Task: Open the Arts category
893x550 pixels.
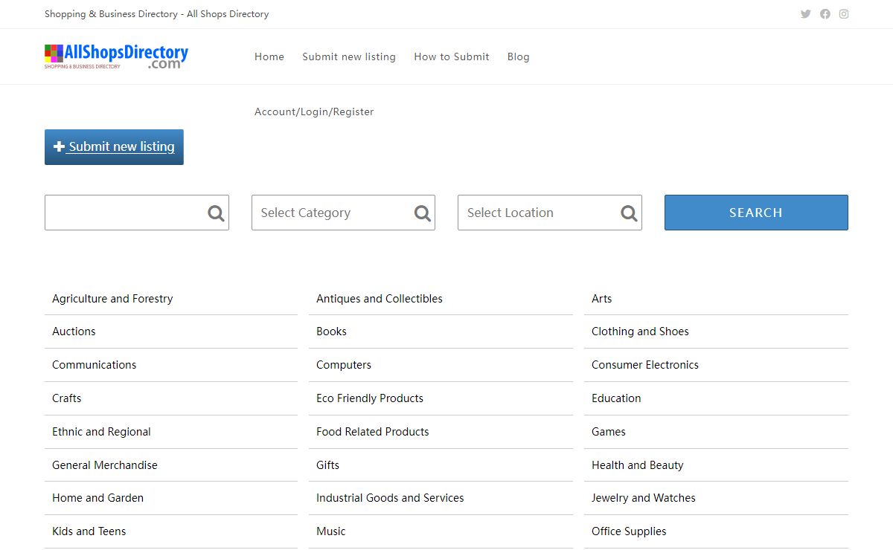Action: [601, 299]
